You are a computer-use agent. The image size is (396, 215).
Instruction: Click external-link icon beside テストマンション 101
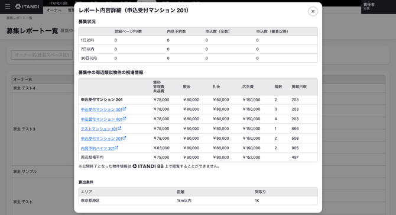(x=119, y=129)
